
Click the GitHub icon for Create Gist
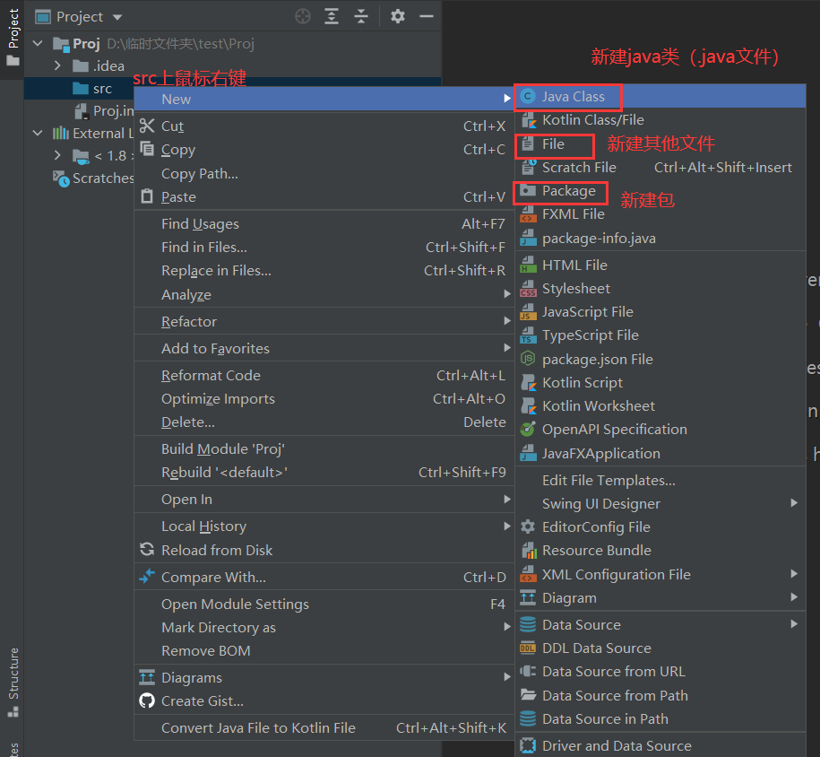147,700
